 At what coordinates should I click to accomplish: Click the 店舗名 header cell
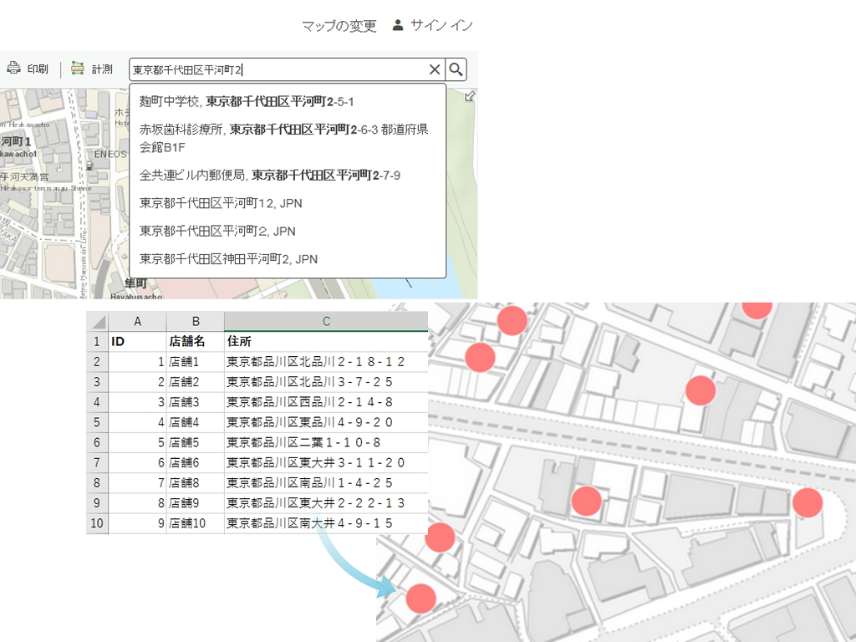pos(195,342)
